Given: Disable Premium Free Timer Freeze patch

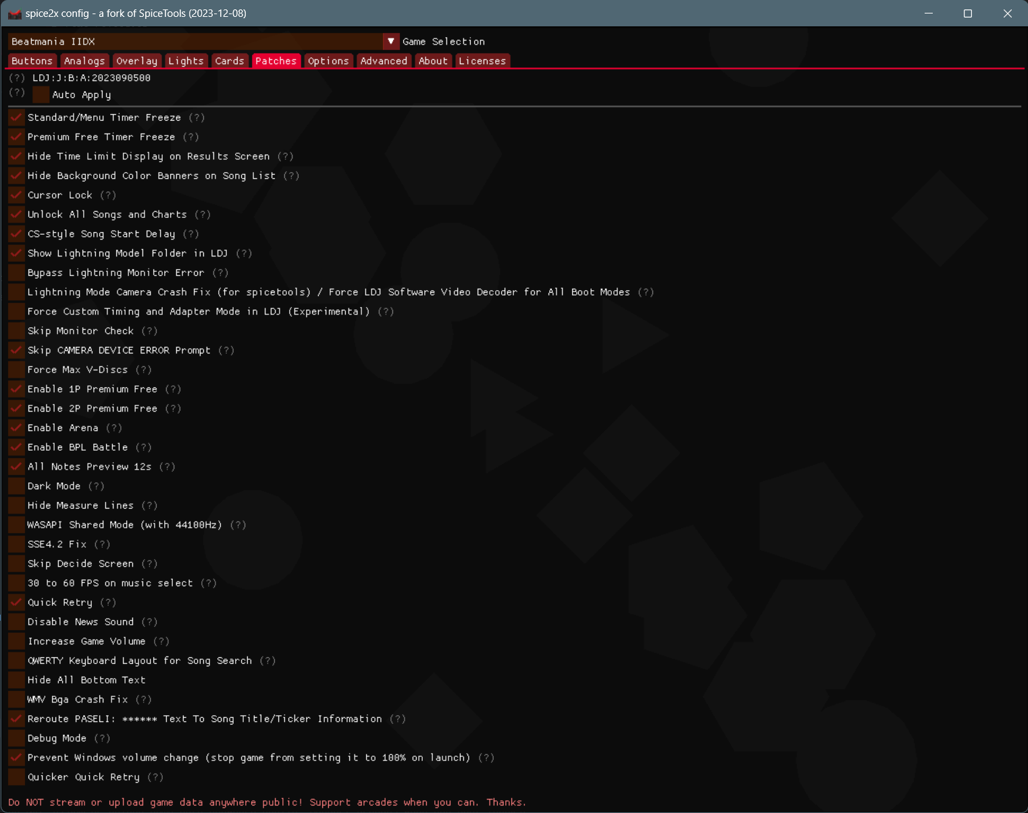Looking at the screenshot, I should pos(16,137).
